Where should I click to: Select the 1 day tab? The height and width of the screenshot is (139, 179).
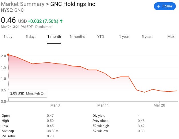[x=8, y=37]
